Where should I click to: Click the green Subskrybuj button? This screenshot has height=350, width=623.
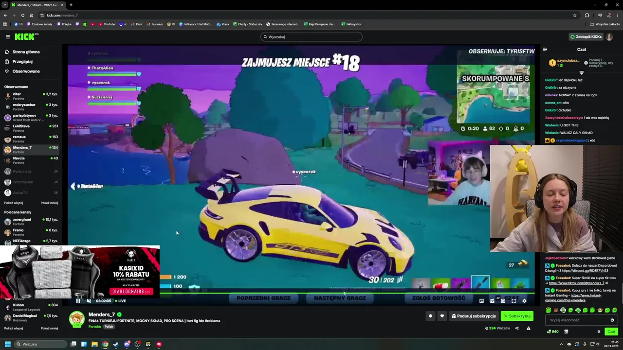[x=517, y=316]
